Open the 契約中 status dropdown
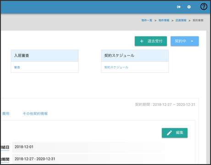211x165 pixels. click(x=185, y=41)
